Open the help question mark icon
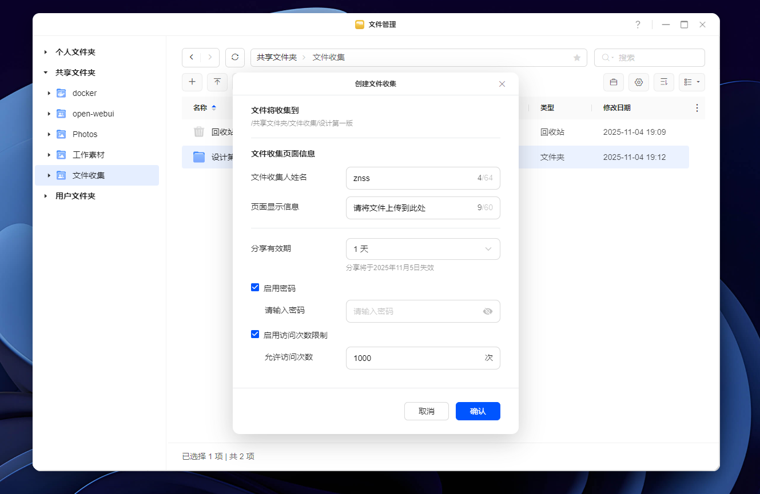Image resolution: width=760 pixels, height=494 pixels. 638,25
